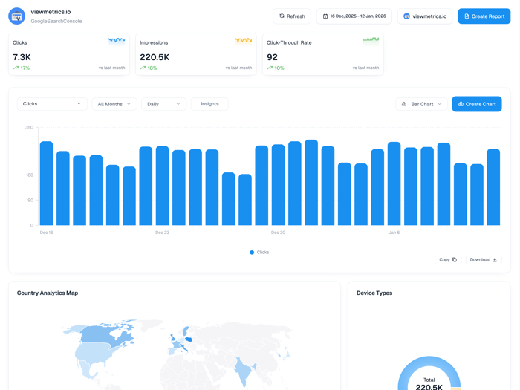The width and height of the screenshot is (520, 390).
Task: Click the 350 y-axis label
Action: [29, 127]
